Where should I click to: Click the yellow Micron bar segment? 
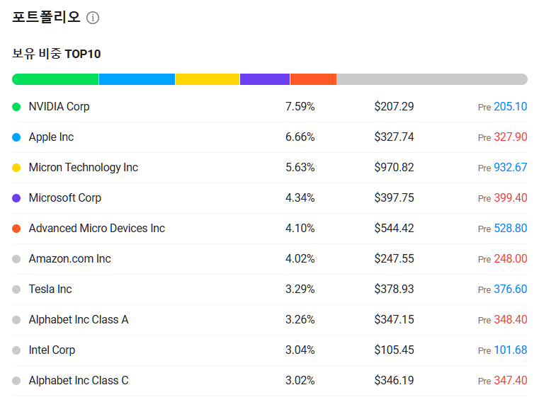pyautogui.click(x=208, y=79)
